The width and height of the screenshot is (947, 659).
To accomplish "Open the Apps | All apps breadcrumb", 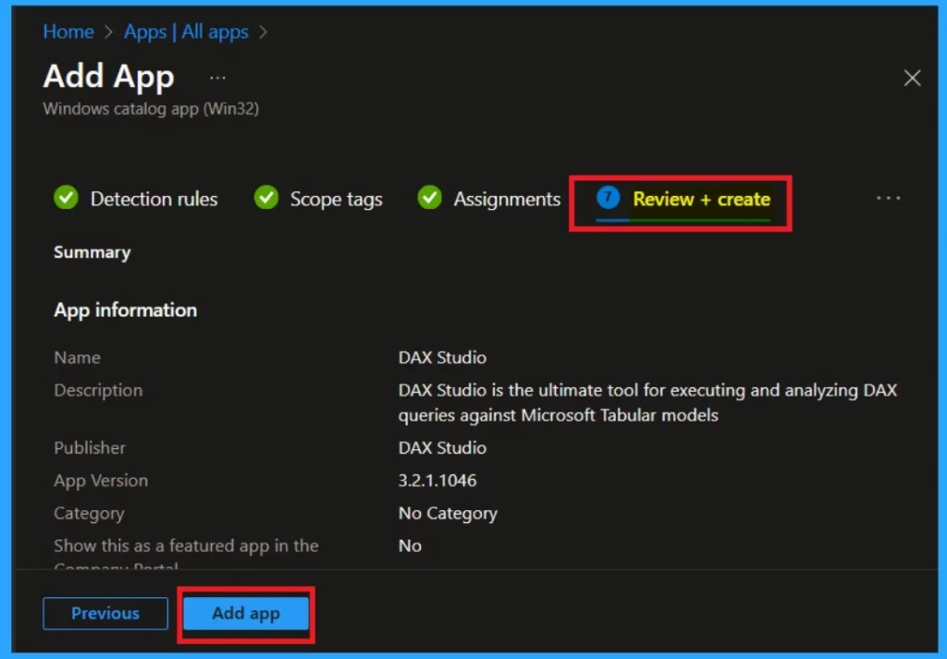I will point(186,31).
